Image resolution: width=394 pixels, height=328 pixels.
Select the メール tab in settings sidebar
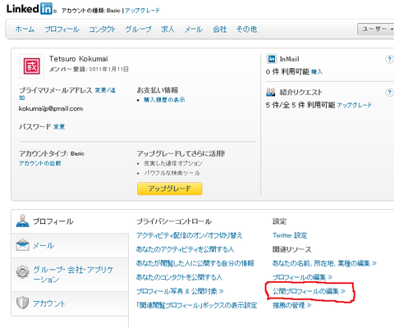70,245
